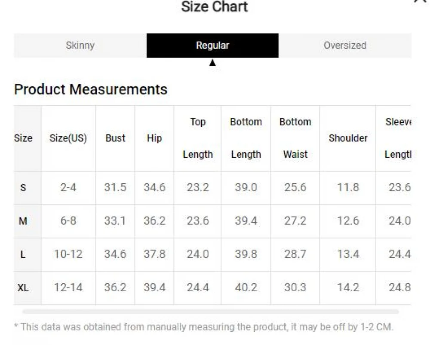
Task: Open the Oversized fit tab
Action: coord(345,46)
